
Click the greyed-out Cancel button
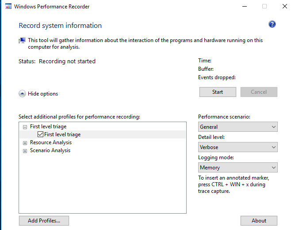259,92
